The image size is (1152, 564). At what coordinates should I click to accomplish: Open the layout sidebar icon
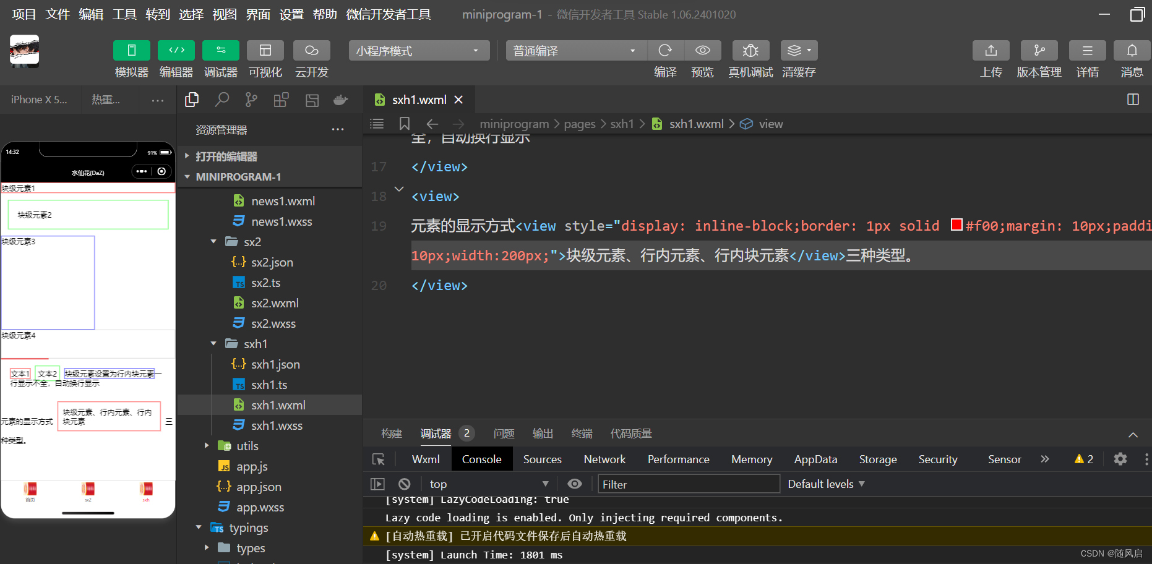click(x=312, y=100)
